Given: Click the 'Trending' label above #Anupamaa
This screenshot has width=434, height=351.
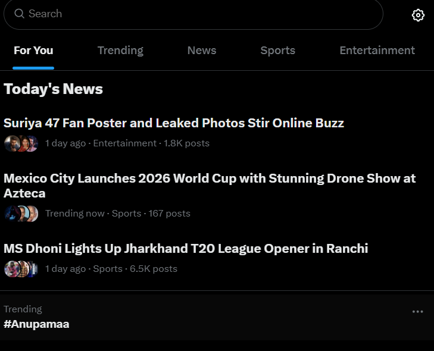Looking at the screenshot, I should pyautogui.click(x=23, y=309).
